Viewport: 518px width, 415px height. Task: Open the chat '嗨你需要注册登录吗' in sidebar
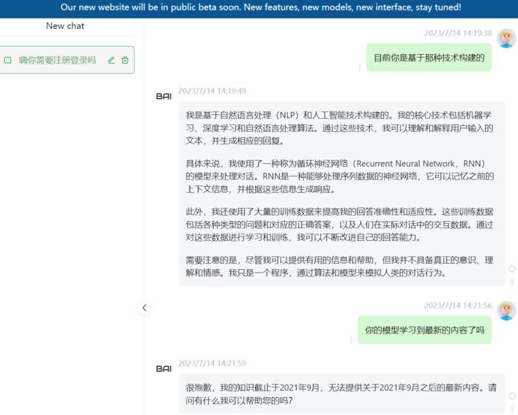point(57,60)
